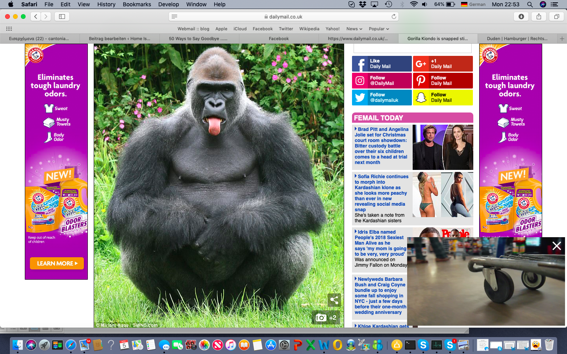
Task: Click the Bluetooth menu bar icon
Action: pyautogui.click(x=402, y=4)
